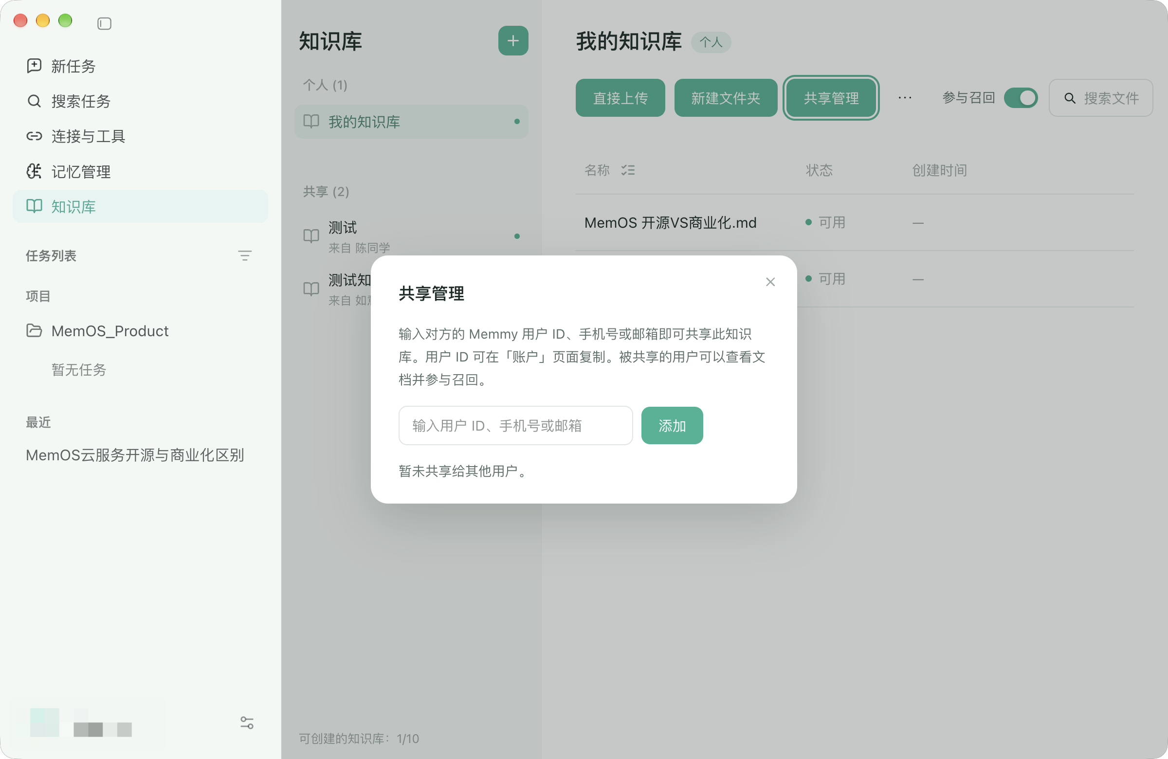Viewport: 1168px width, 759px height.
Task: Open the more options ellipsis menu
Action: tap(904, 98)
